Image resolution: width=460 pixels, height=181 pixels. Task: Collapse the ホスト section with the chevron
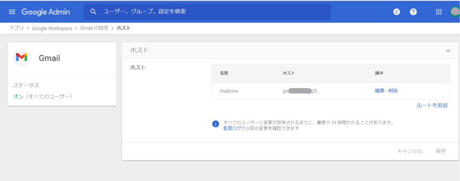[x=448, y=50]
